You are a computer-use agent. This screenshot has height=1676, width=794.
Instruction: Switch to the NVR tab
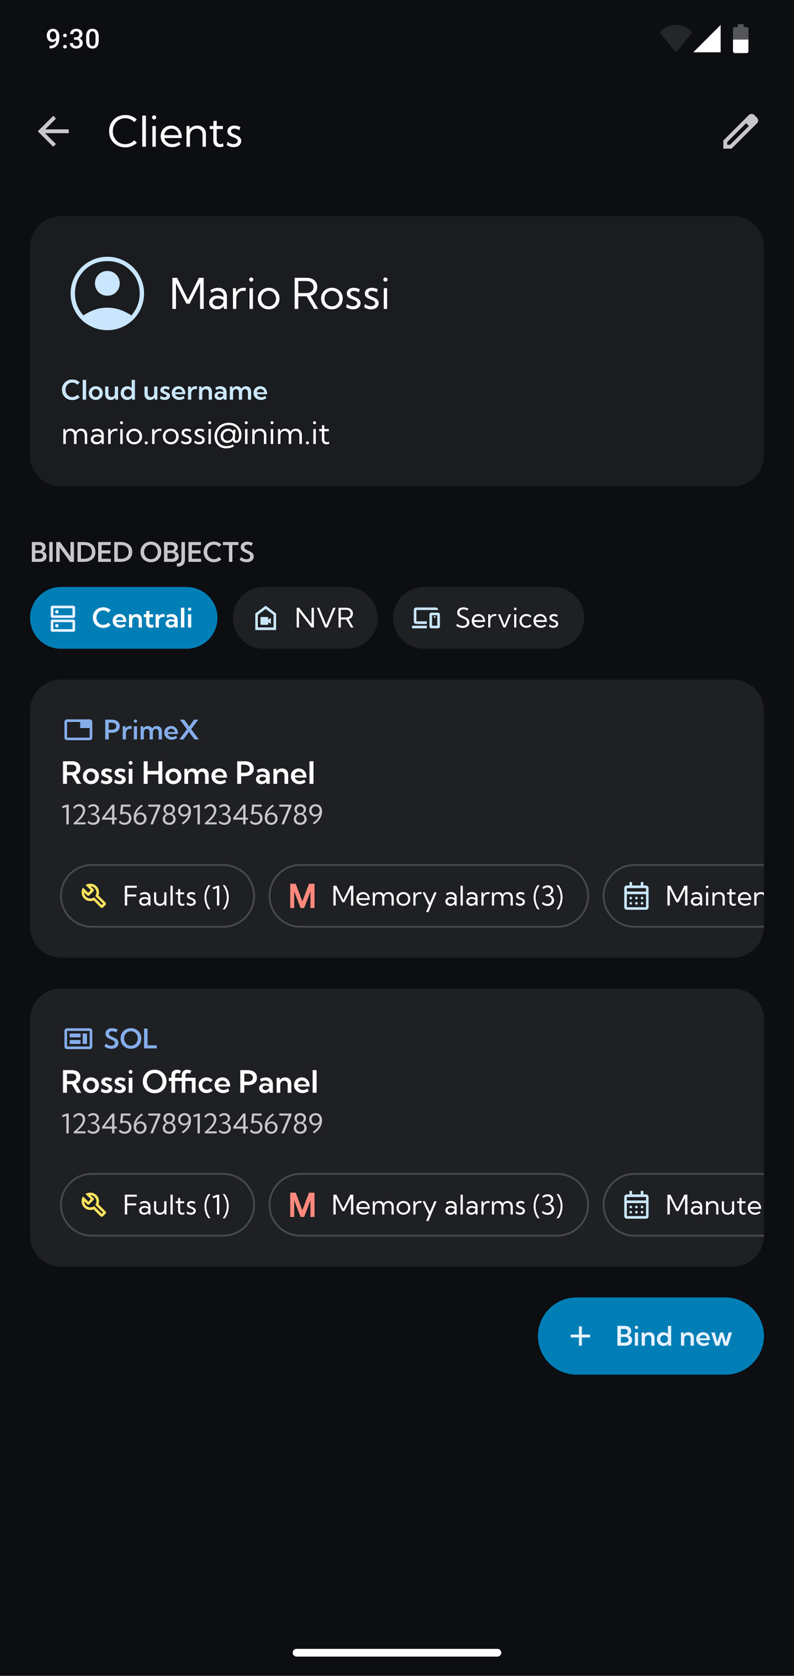tap(305, 618)
